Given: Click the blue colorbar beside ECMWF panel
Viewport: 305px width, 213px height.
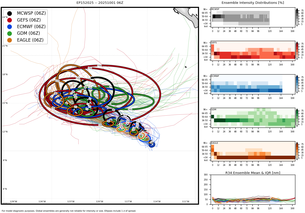Looking at the screenshot, I should (297, 84).
